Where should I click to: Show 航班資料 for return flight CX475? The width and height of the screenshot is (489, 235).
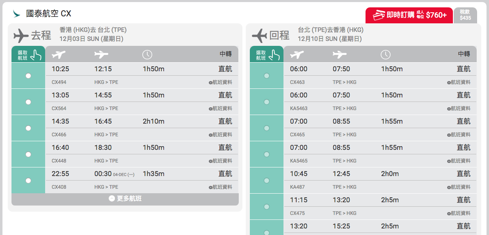tap(459, 213)
